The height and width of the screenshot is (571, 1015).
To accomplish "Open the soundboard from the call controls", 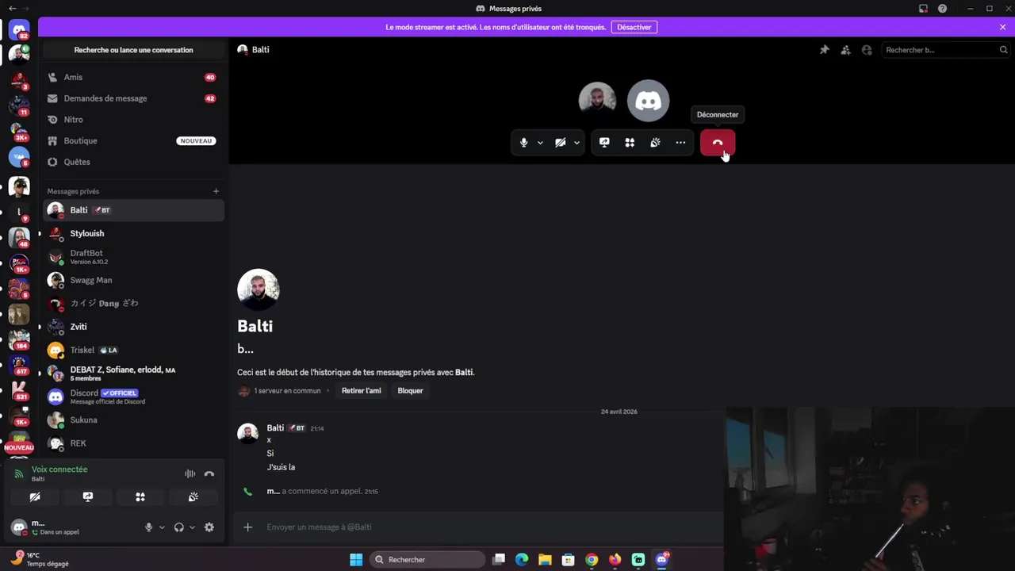I will (x=655, y=143).
